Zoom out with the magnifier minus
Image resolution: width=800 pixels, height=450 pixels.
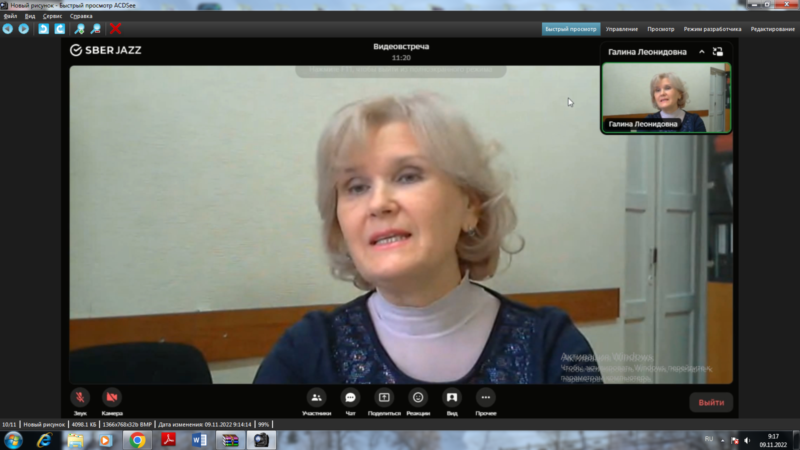[95, 29]
